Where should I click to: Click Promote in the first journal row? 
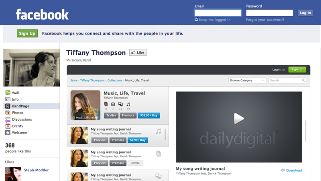tap(118, 140)
